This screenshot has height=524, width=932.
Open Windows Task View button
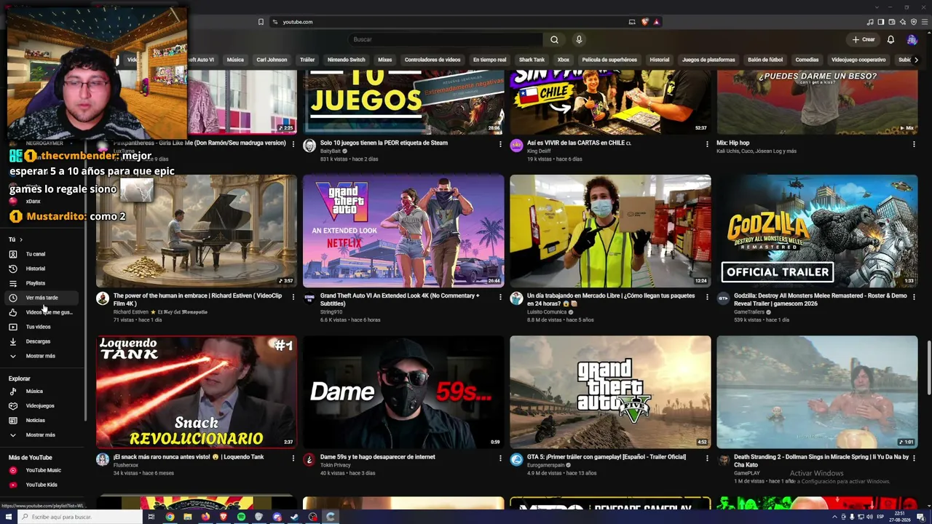151,517
